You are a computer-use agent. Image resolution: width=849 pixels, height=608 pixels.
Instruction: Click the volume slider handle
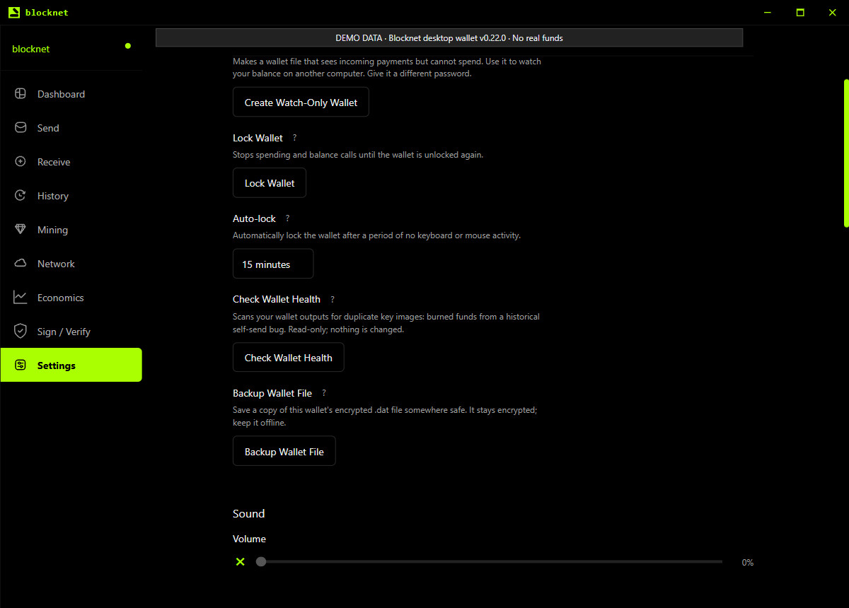coord(261,561)
